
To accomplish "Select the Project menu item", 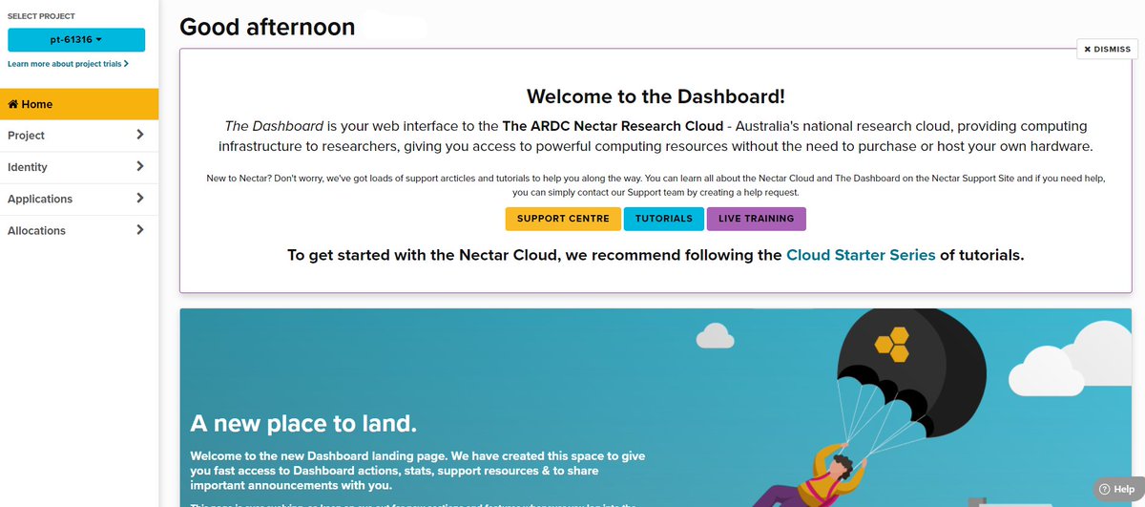I will 79,136.
